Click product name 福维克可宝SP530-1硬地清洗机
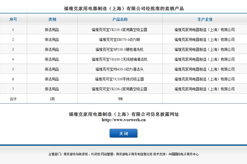 click(119, 49)
